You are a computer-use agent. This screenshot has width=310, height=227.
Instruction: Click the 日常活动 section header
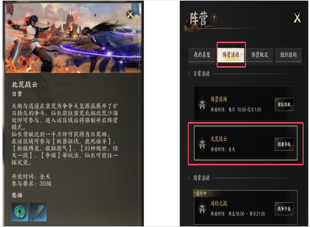(201, 74)
